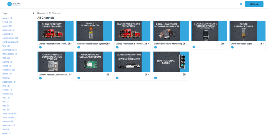Filter by glance (6) tag
The height and width of the screenshot is (136, 269).
click(x=7, y=18)
